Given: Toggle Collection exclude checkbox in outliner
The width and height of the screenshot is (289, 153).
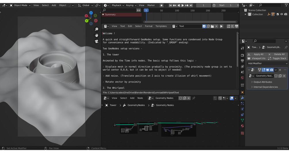Looking at the screenshot, I should [x=277, y=14].
